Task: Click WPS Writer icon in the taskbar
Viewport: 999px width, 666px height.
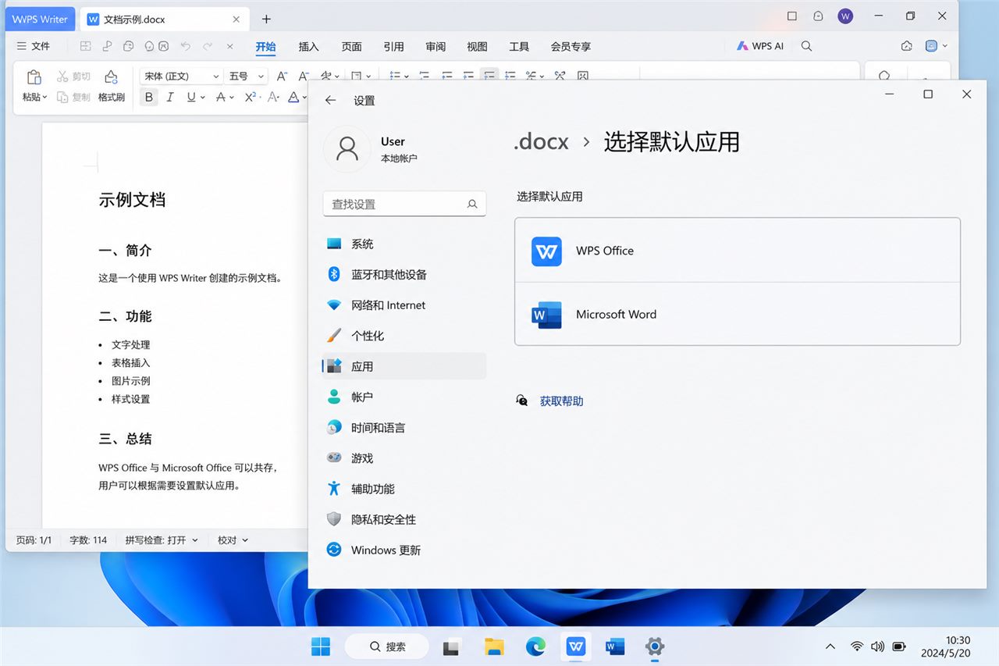Action: [576, 646]
